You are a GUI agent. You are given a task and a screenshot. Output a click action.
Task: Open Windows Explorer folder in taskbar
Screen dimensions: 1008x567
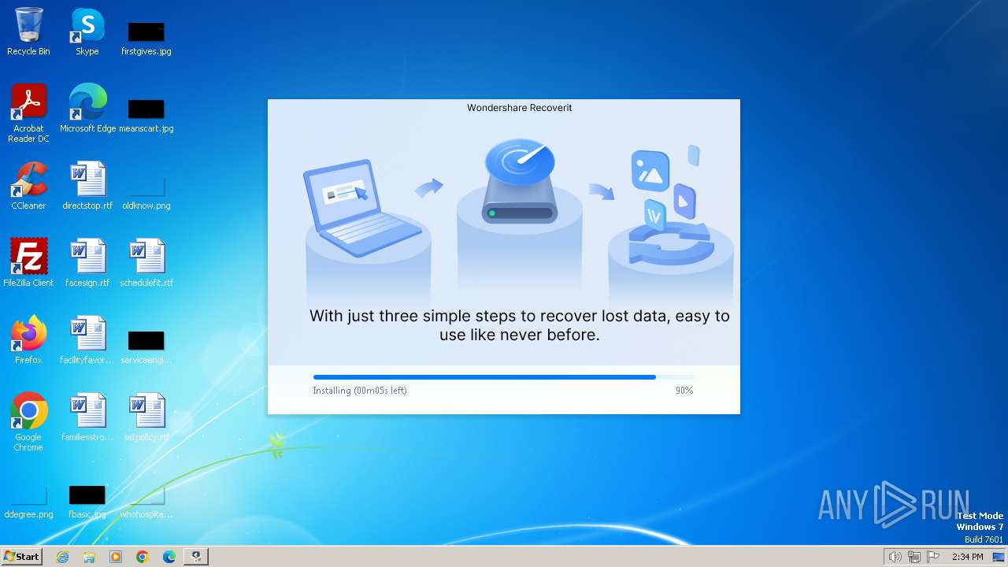89,557
